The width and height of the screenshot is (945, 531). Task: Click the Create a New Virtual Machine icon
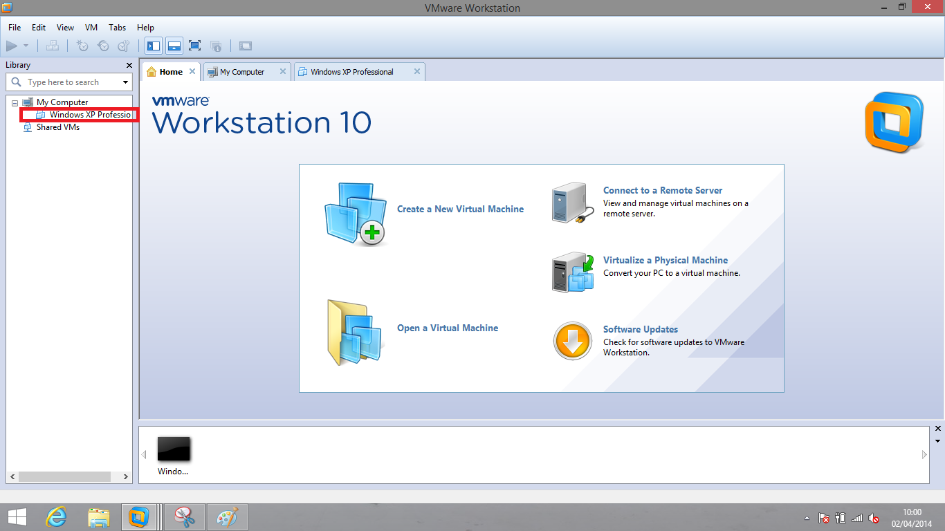[356, 214]
